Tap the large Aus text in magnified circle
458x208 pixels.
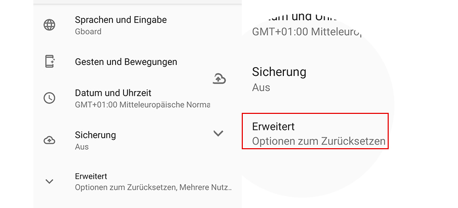click(x=261, y=87)
